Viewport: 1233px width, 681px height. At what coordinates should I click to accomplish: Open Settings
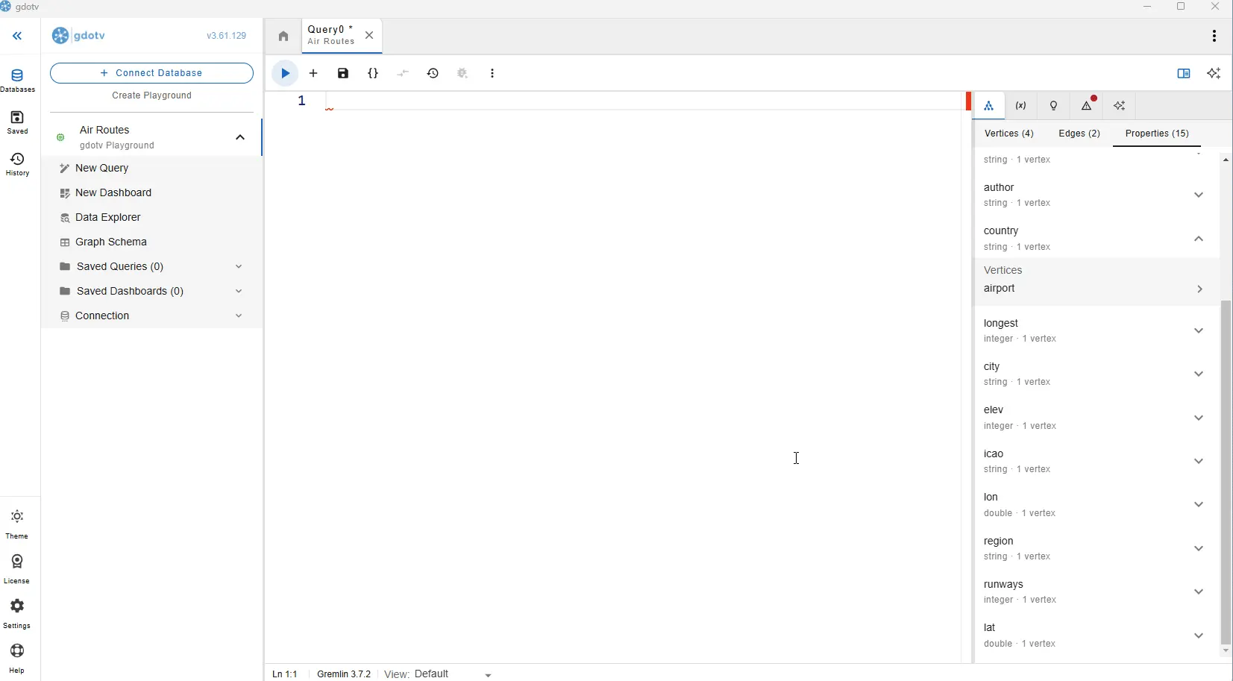[17, 614]
